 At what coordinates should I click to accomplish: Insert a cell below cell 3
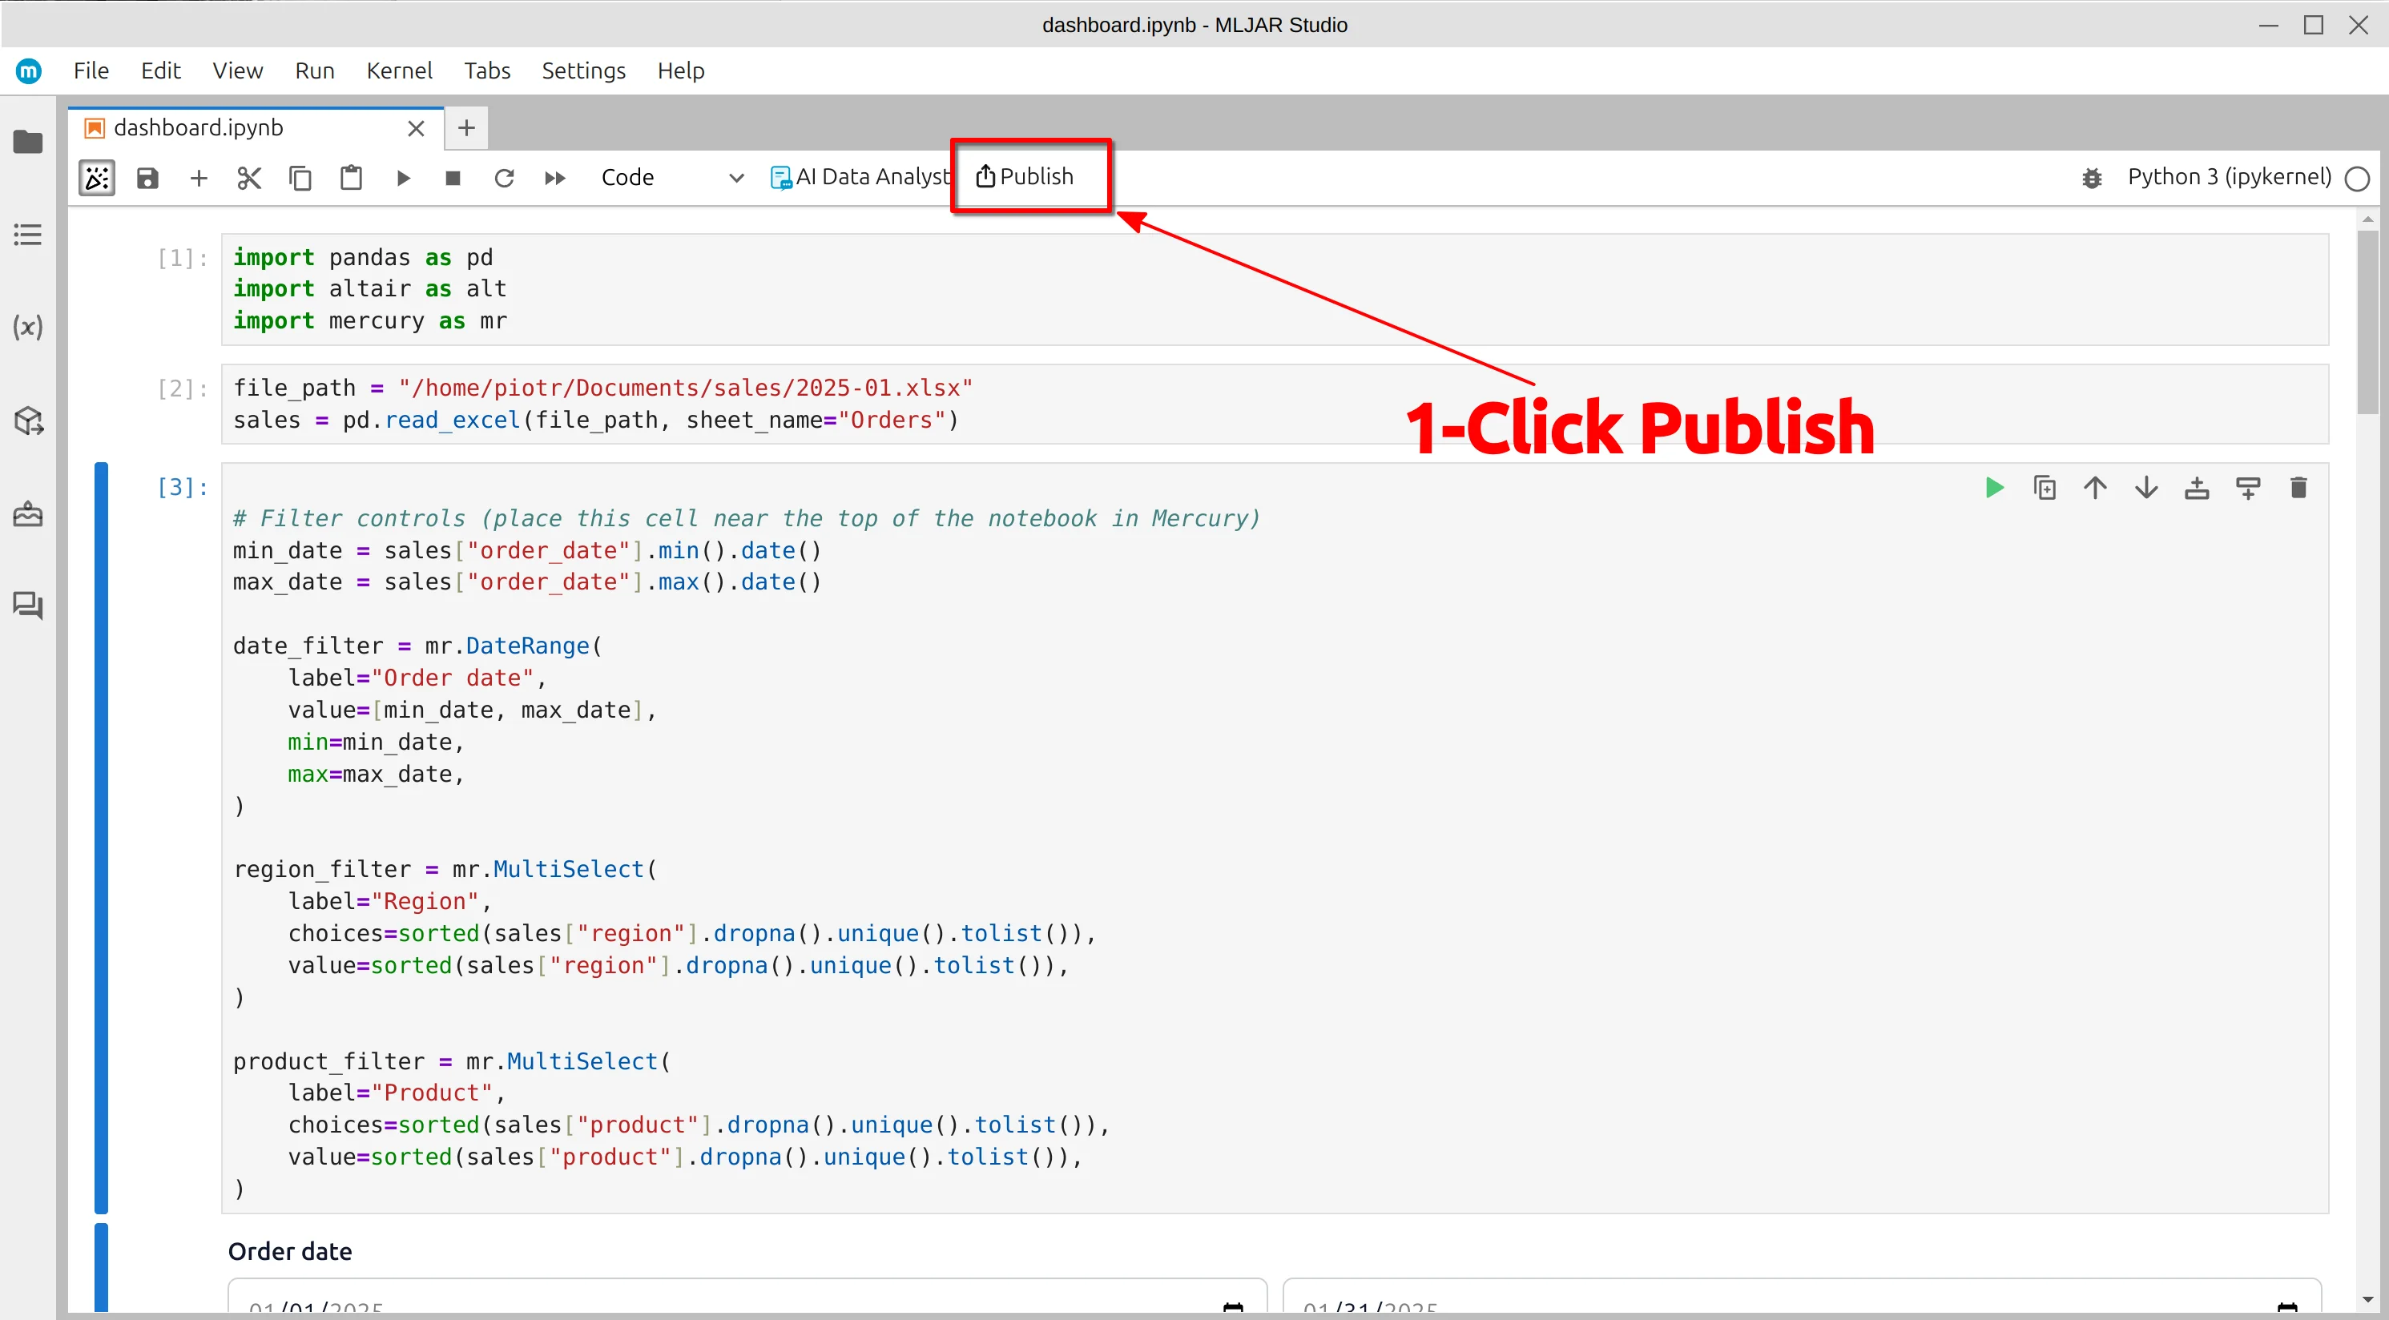point(2248,488)
